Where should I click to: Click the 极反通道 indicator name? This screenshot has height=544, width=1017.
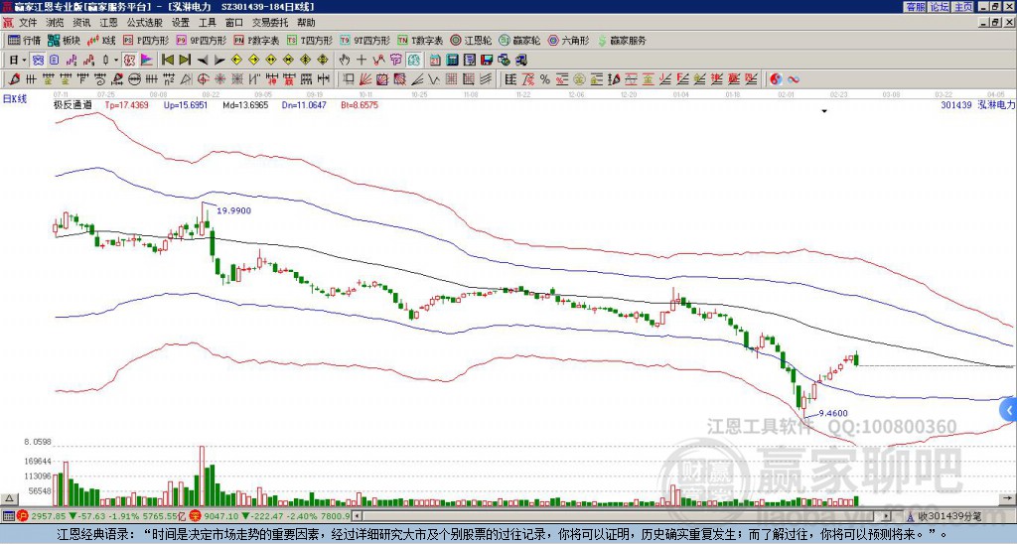pyautogui.click(x=73, y=104)
